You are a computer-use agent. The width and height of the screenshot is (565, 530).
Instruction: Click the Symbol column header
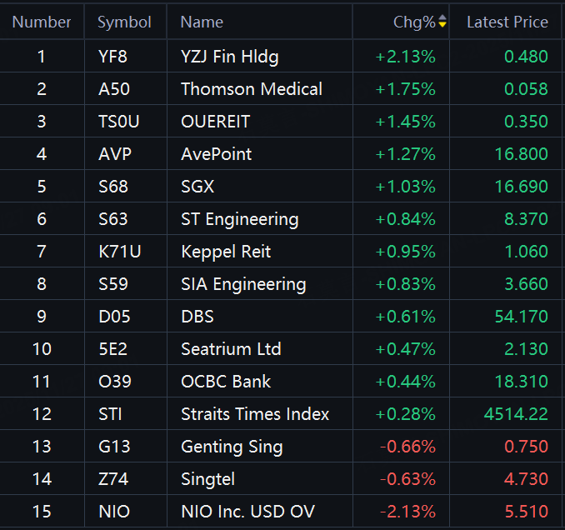124,22
